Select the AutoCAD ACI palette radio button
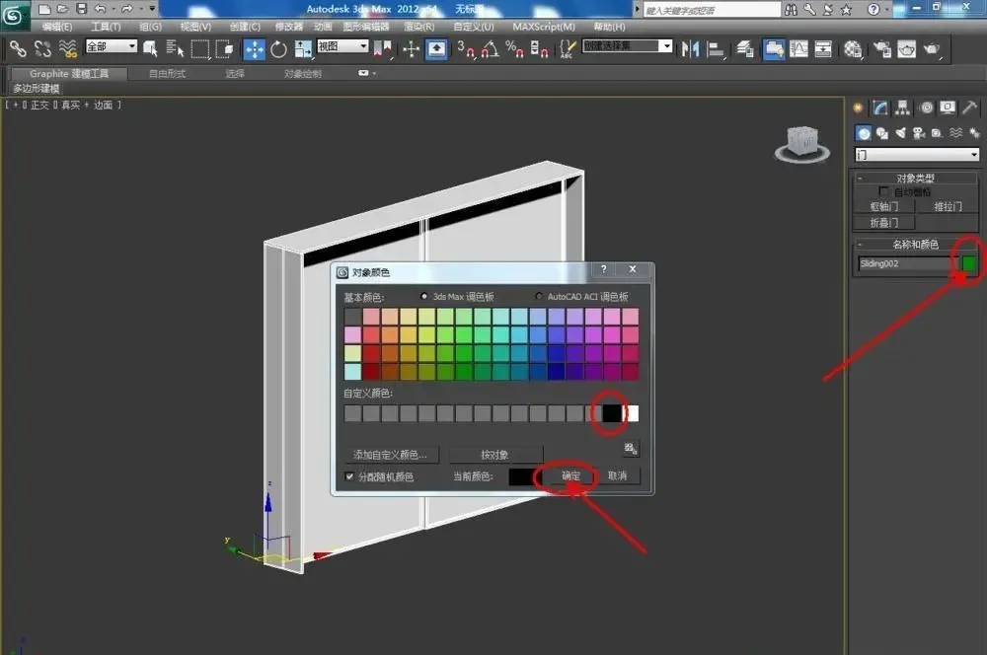 coord(538,296)
